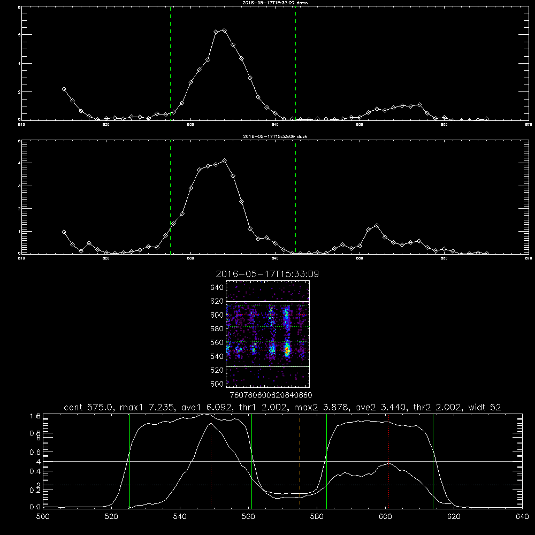Click bottom plot y-axis label 0.6
The height and width of the screenshot is (535, 535).
click(35, 452)
